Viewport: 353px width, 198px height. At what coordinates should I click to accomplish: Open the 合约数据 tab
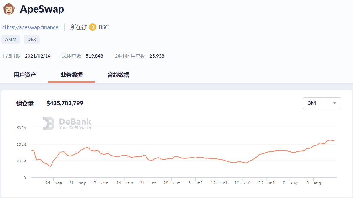(x=118, y=75)
